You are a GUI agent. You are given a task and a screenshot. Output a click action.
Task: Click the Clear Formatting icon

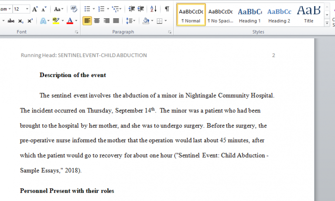(74, 9)
